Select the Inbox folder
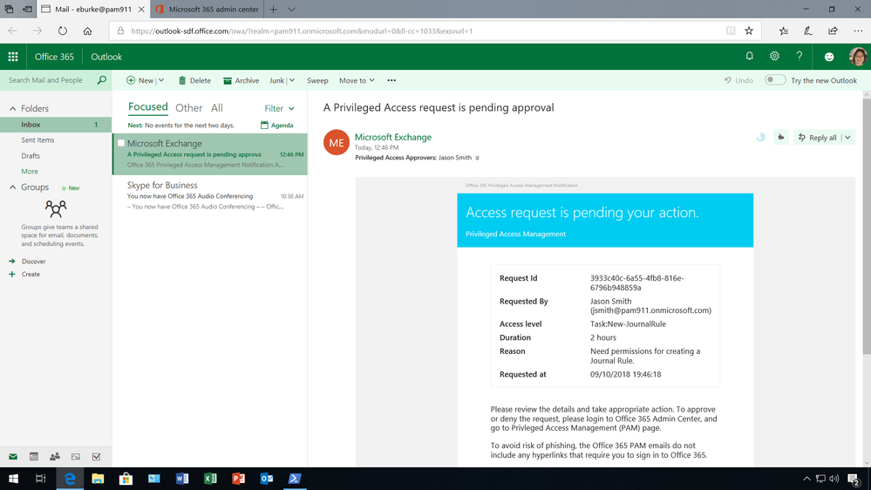This screenshot has height=490, width=871. click(56, 125)
